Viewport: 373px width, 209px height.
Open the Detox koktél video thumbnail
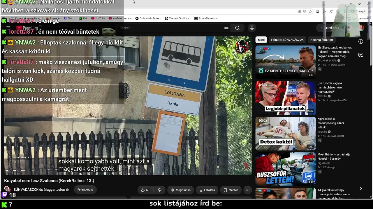click(286, 134)
